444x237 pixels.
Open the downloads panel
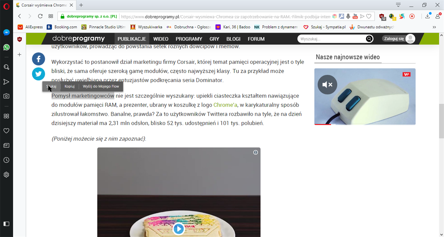point(428,16)
